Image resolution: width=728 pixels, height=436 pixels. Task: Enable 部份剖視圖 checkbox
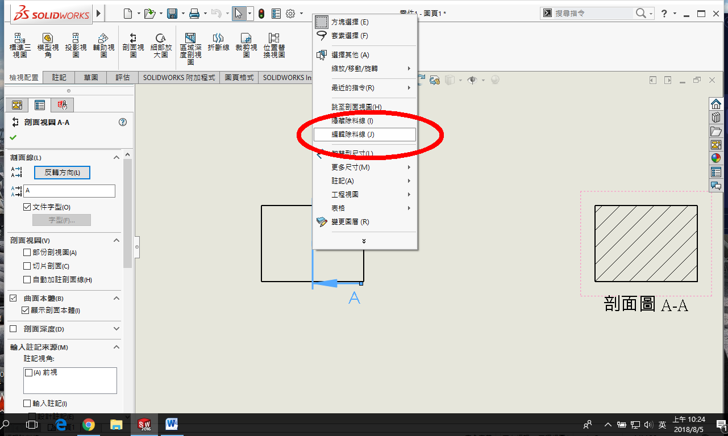pos(27,253)
